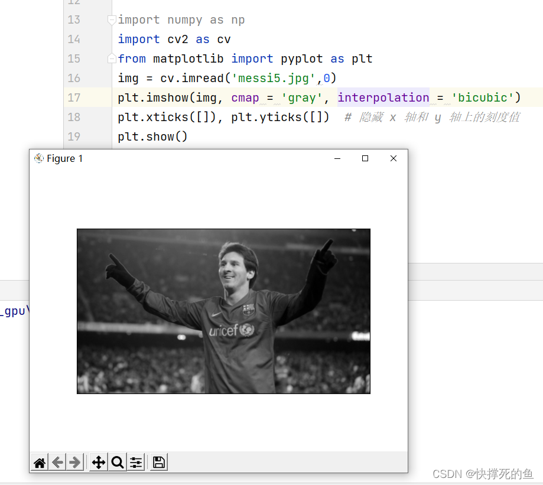Open subplot configuration with the sliders icon

pos(135,462)
